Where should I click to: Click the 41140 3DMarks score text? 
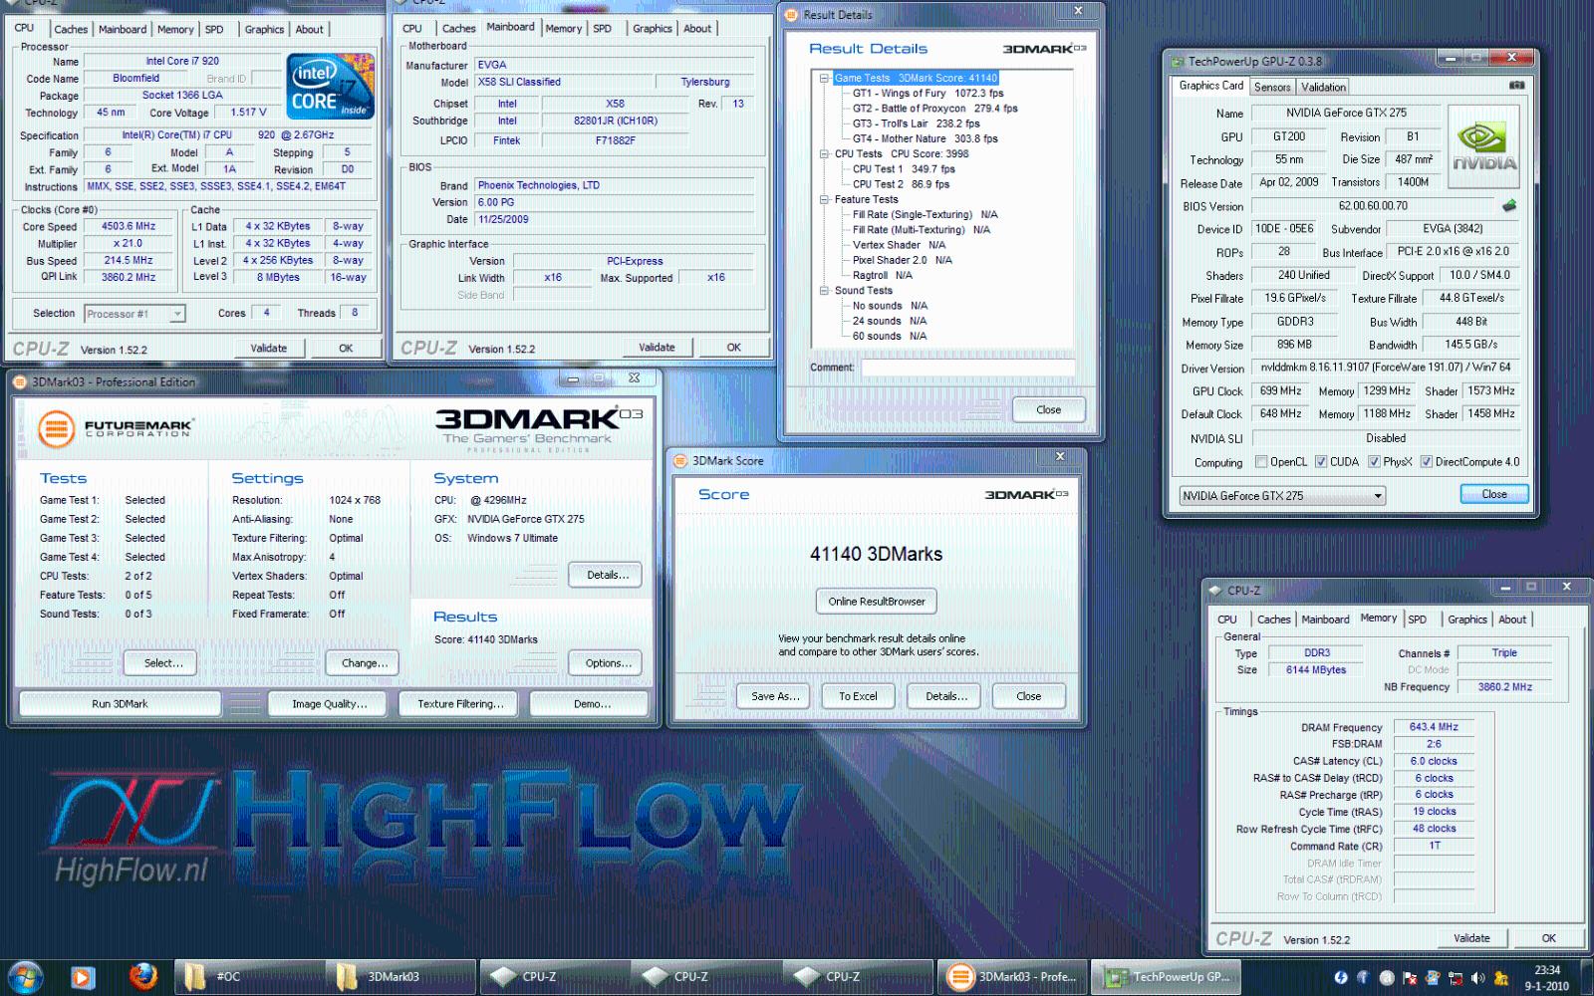click(x=876, y=554)
